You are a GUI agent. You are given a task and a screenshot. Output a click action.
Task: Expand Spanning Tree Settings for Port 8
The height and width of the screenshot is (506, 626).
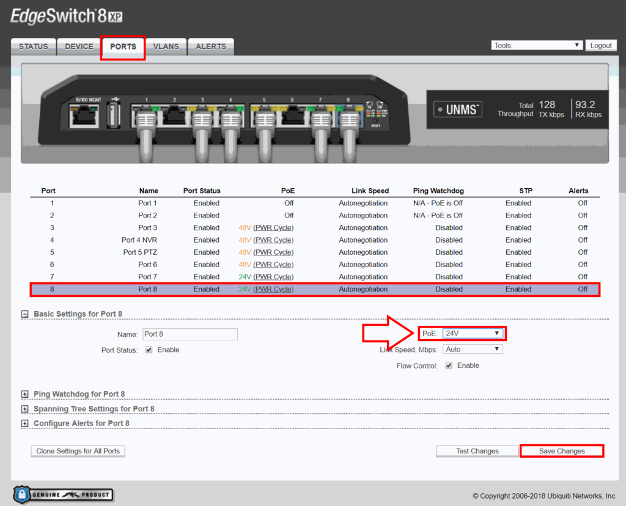coord(24,409)
